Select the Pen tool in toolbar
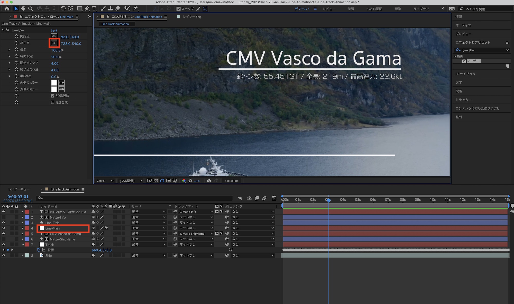This screenshot has width=514, height=304. (87, 8)
